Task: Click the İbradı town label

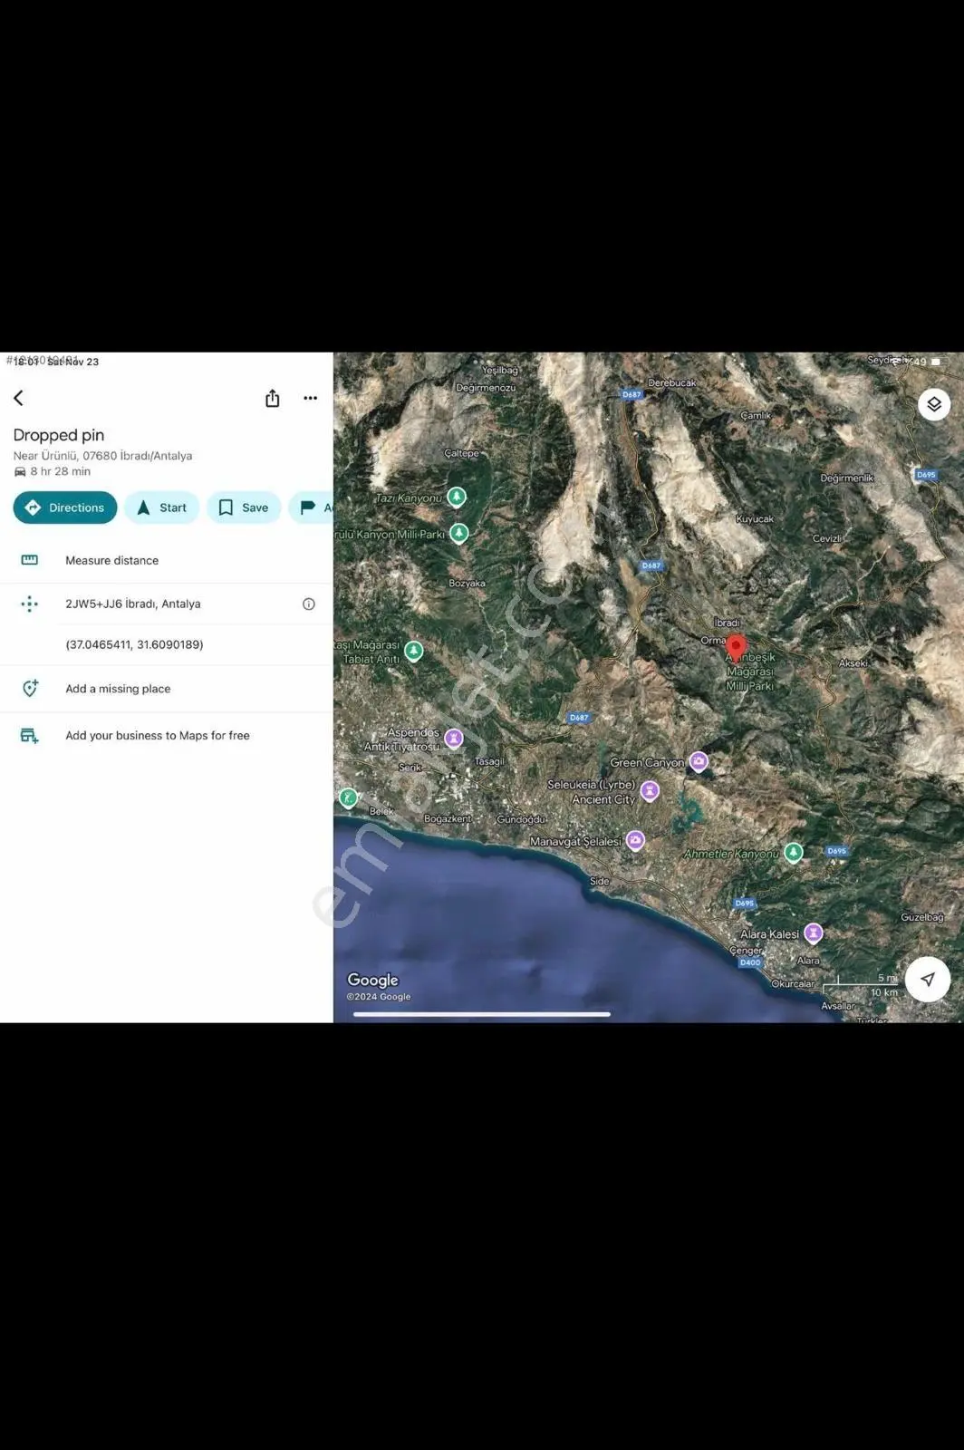Action: coord(727,623)
